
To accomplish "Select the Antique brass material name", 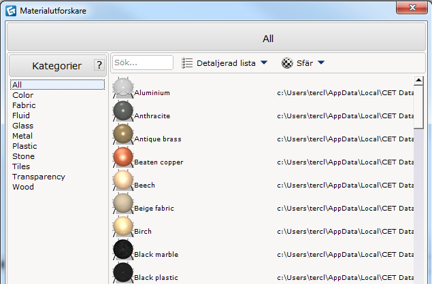I will pos(158,139).
